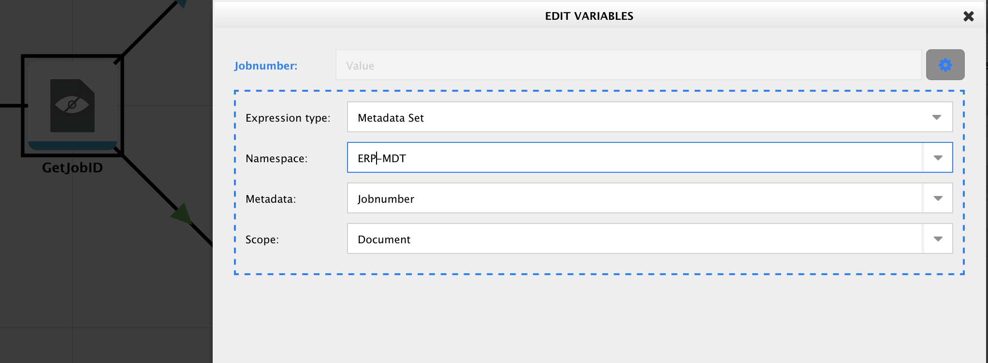This screenshot has width=988, height=363.
Task: Click the blue gear icon beside Jobnumber
Action: coord(945,65)
